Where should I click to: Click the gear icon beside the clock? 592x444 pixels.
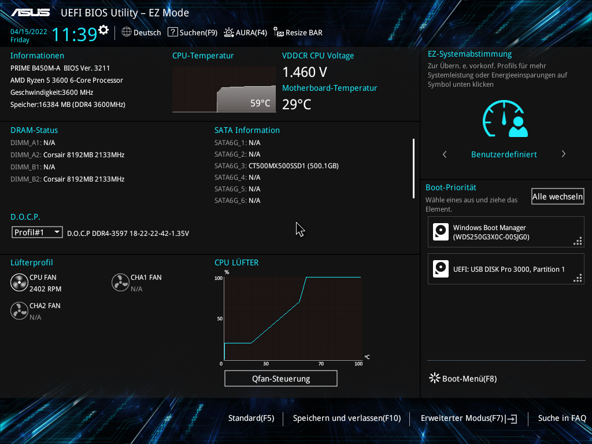click(x=103, y=30)
